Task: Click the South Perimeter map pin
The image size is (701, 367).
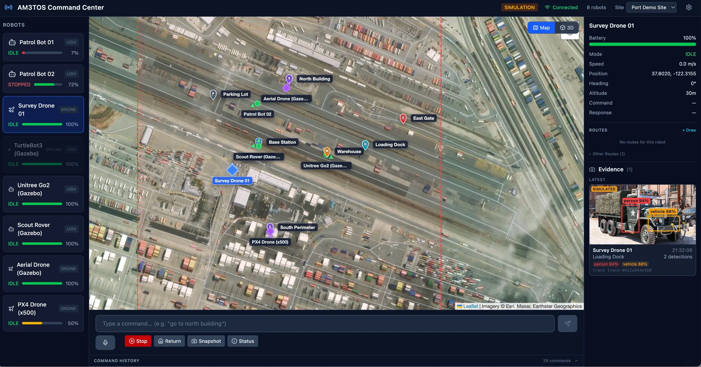Action: (x=270, y=227)
